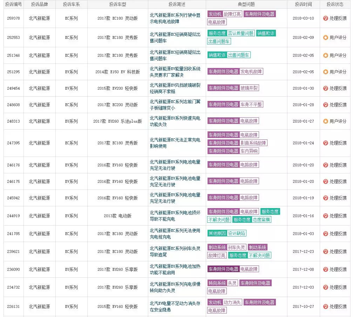Click the 典型问题 column header
Screen dimensions: 353x317
pyautogui.click(x=246, y=5)
